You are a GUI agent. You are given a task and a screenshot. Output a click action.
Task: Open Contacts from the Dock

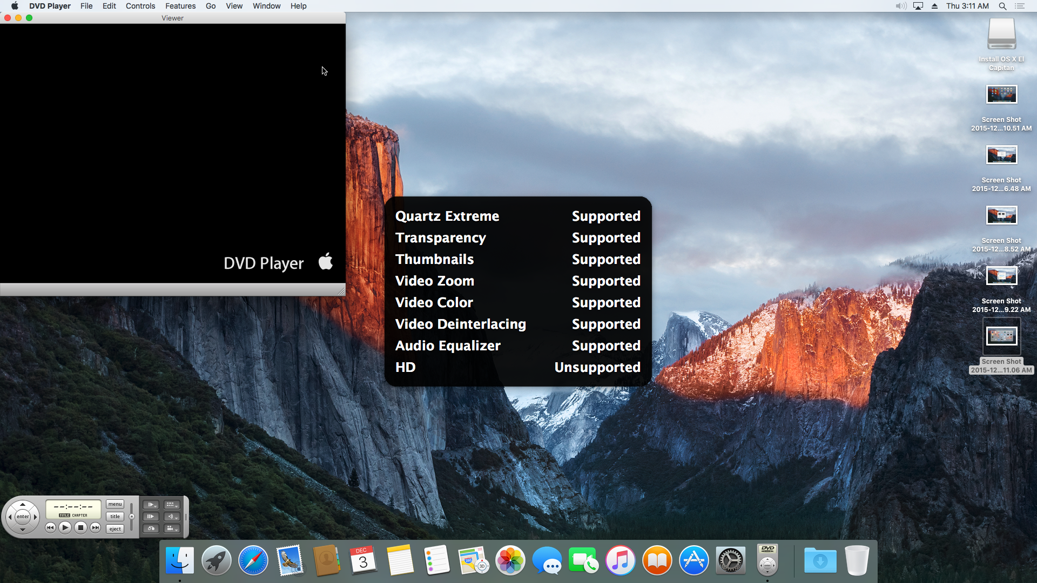coord(327,560)
